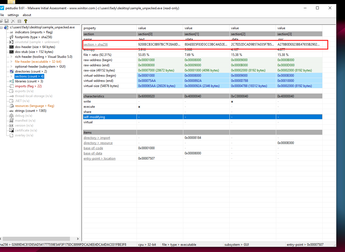Select 'rich-header (tooling > Visual Studio 5.0)' item
The height and width of the screenshot is (252, 345).
[43, 57]
